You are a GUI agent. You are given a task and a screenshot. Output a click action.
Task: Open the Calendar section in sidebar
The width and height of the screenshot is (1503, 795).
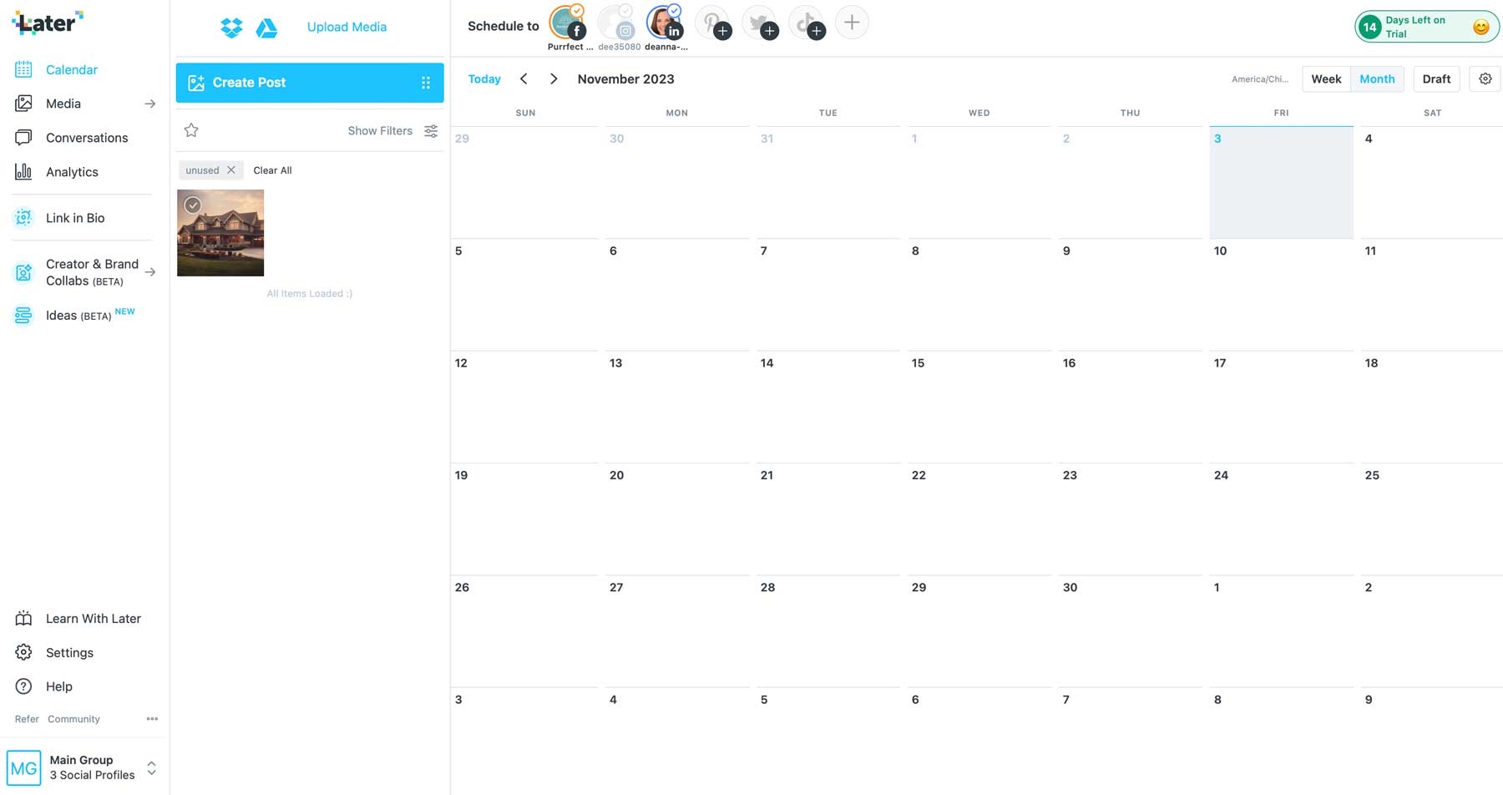point(71,69)
